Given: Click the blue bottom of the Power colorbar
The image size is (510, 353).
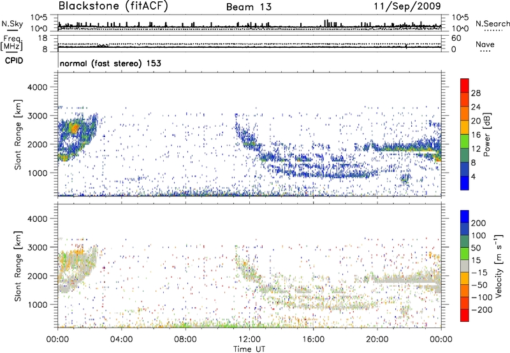Looking at the screenshot, I should tap(465, 184).
